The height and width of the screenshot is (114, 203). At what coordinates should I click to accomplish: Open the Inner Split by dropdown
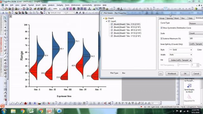coord(196,44)
